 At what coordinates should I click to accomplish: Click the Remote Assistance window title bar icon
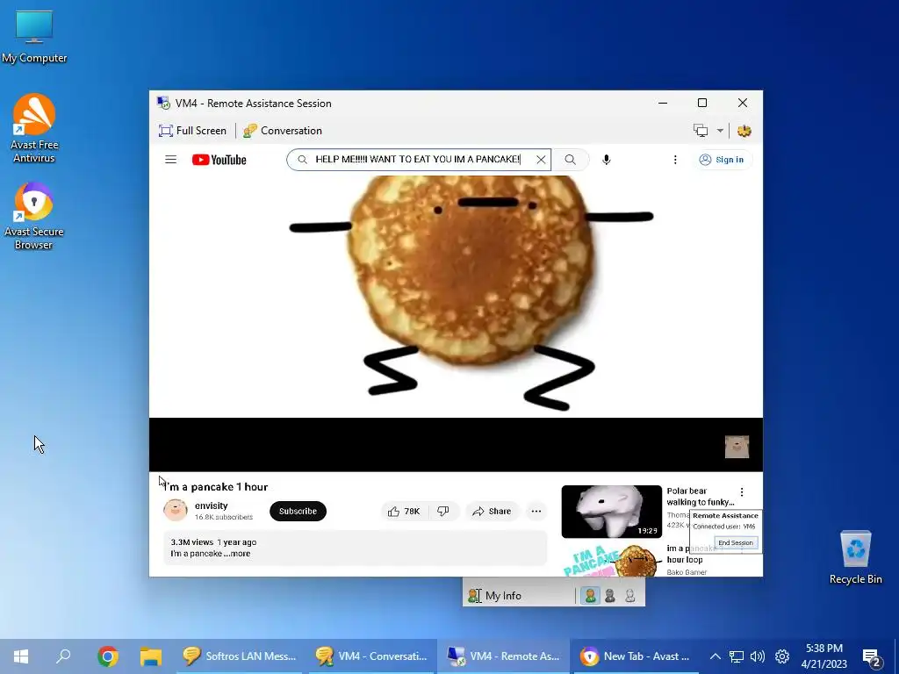tap(163, 104)
